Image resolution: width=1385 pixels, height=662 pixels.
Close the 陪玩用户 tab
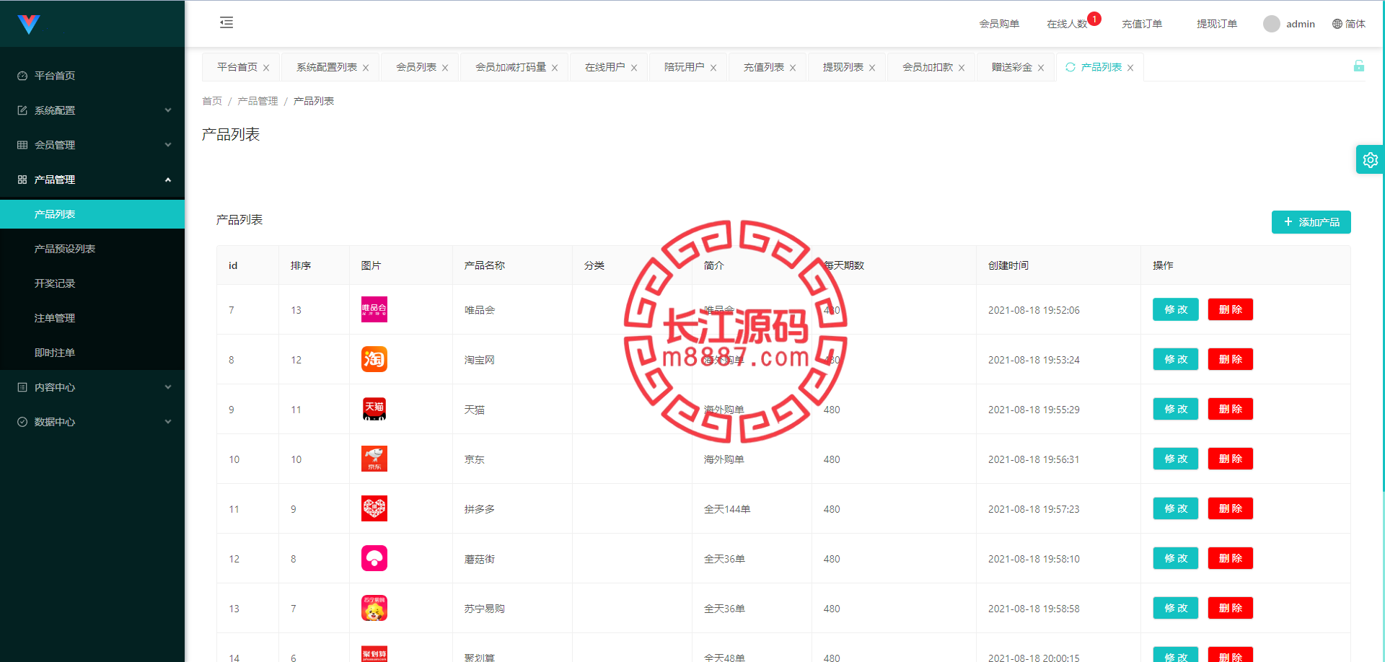click(x=713, y=68)
